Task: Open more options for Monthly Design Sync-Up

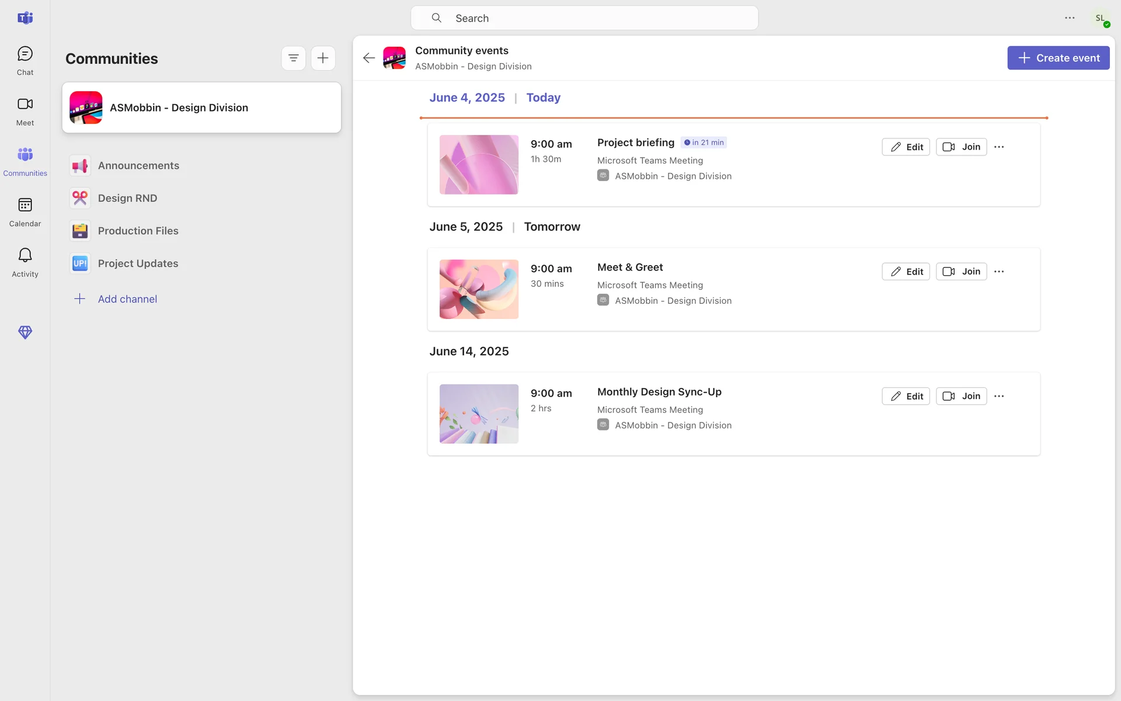Action: point(999,396)
